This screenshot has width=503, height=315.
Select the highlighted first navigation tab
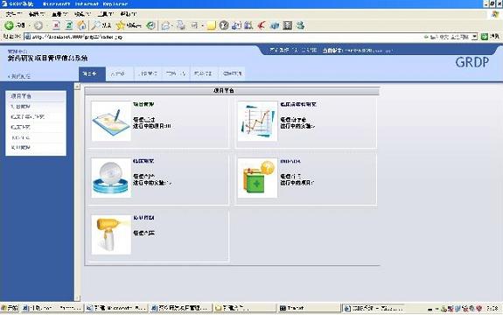tap(92, 74)
